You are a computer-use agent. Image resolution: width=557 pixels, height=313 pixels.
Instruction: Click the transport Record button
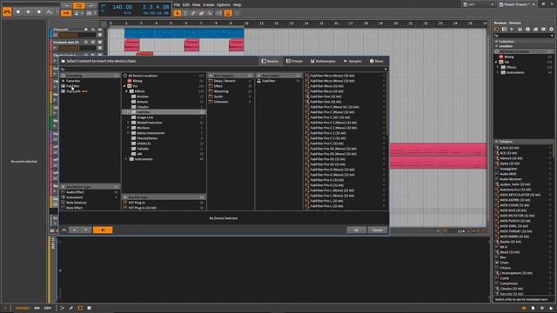coord(38,11)
